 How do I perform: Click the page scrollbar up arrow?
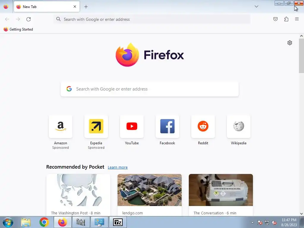point(301,36)
